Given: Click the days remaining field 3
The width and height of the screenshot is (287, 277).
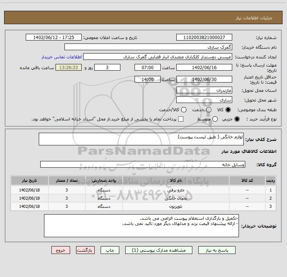Looking at the screenshot, I should click(x=107, y=67).
